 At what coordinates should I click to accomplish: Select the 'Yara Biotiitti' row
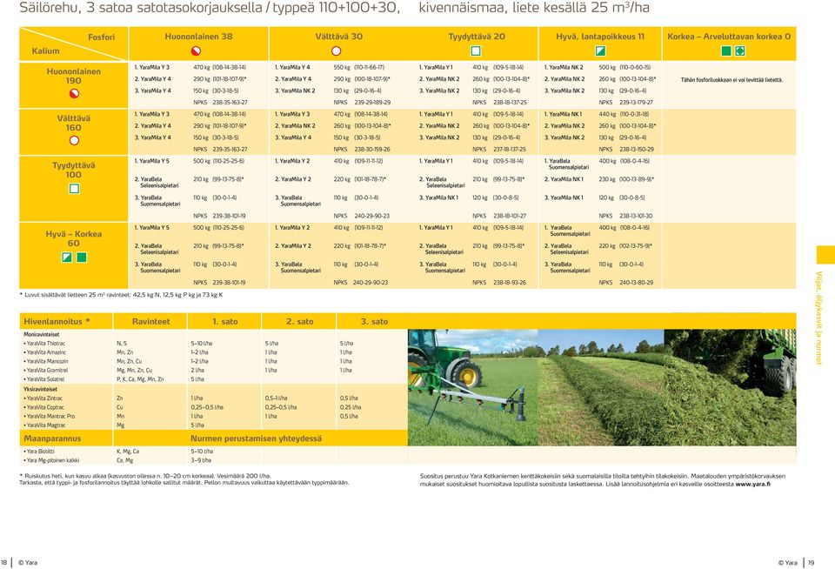click(x=213, y=452)
